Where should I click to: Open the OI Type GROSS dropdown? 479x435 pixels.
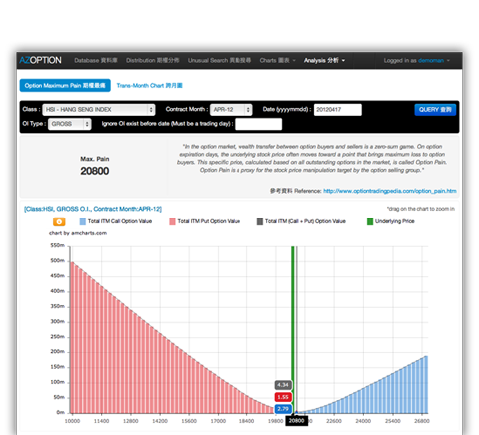[x=70, y=124]
